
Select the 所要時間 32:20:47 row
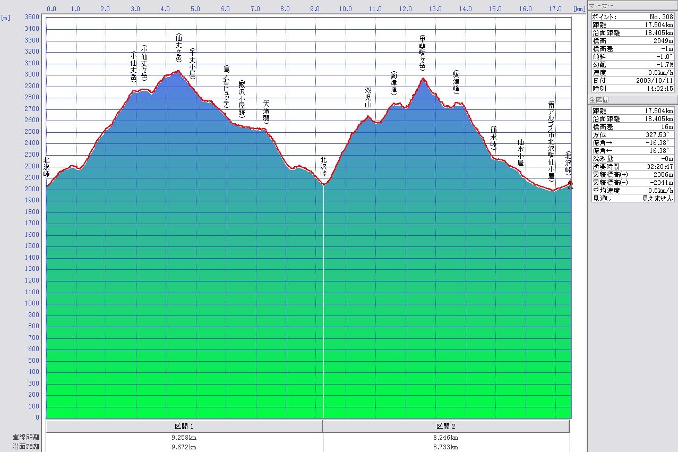pyautogui.click(x=632, y=166)
